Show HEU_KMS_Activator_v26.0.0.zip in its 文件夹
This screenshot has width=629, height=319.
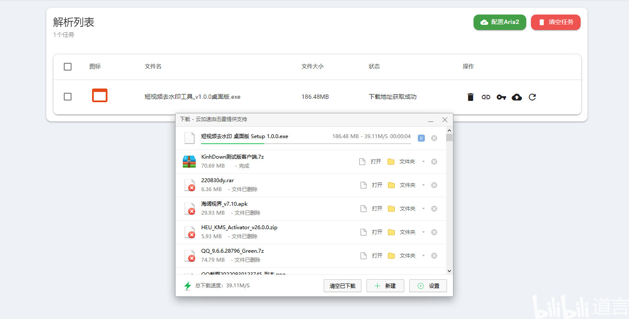[x=402, y=232]
